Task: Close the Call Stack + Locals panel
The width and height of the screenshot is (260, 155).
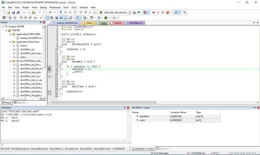Action: pos(258,108)
